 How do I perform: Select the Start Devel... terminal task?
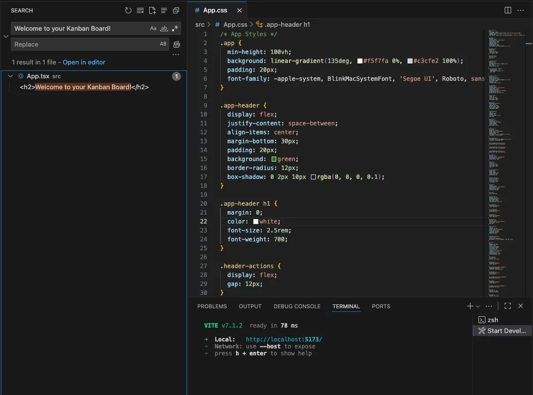503,331
